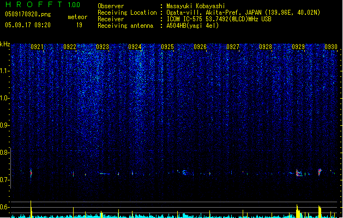Click the 0928 time marker
This screenshot has width=343, height=218.
click(266, 46)
